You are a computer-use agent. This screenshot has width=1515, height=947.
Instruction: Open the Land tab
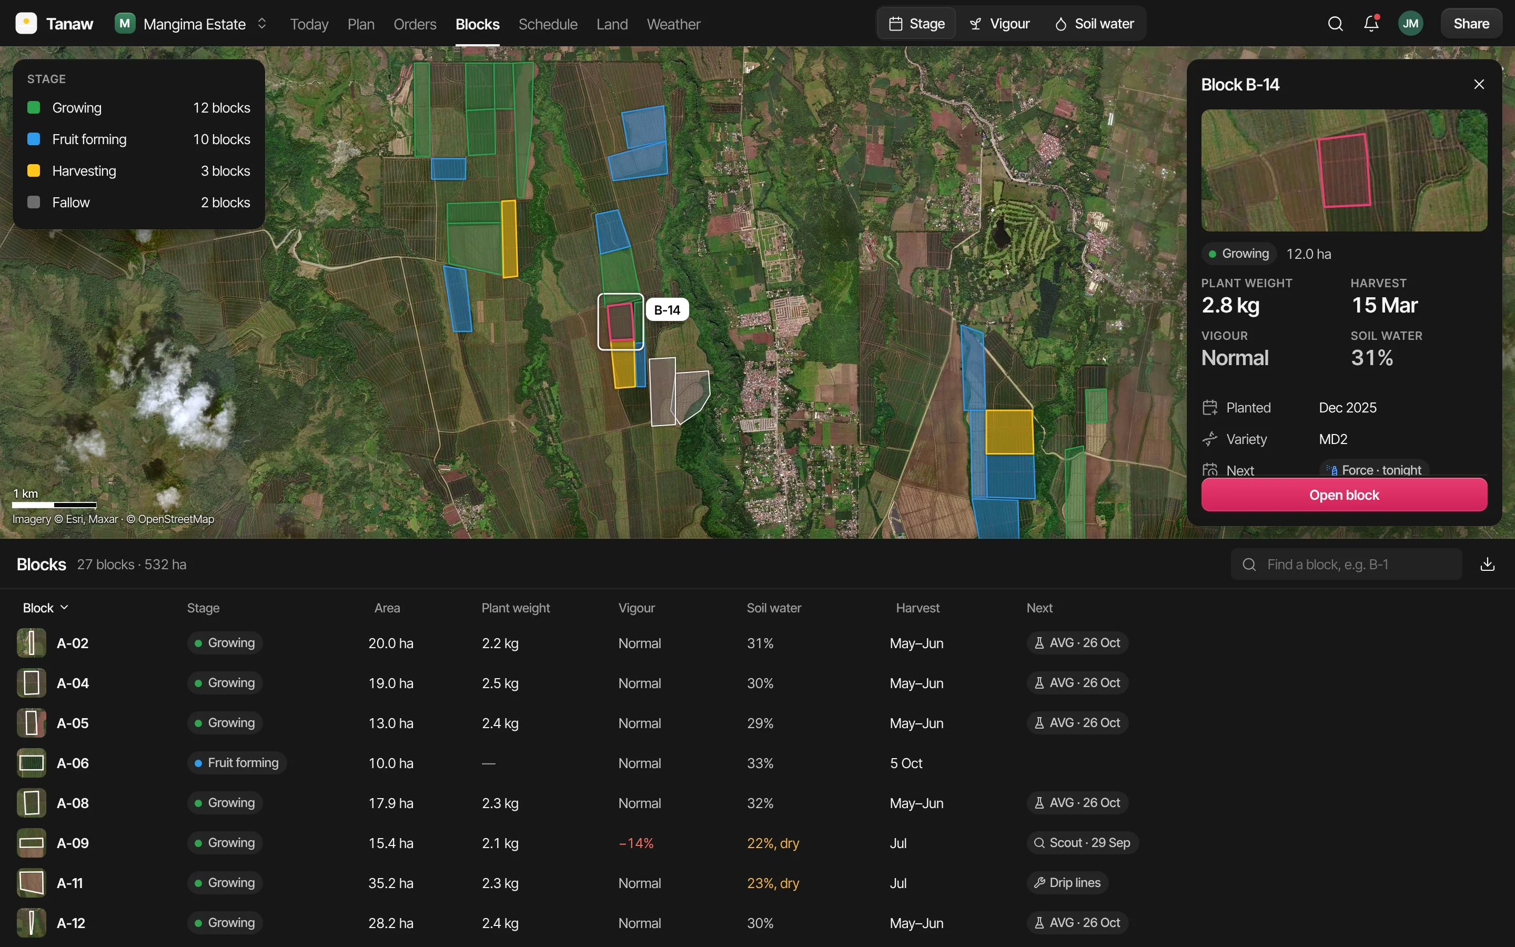(x=612, y=24)
